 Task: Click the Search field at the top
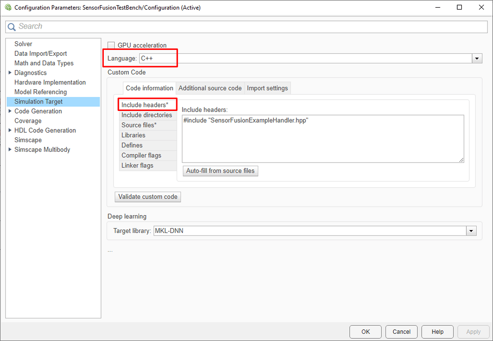[x=246, y=27]
